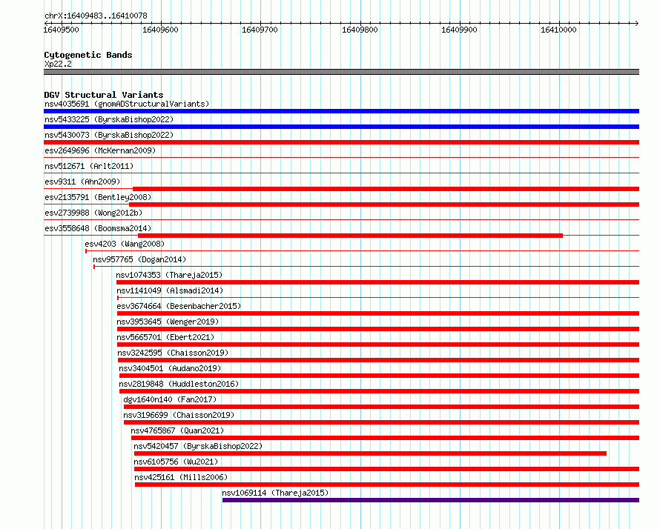
Task: Click nsv1141049 (Alsmadi2014) label
Action: click(170, 290)
